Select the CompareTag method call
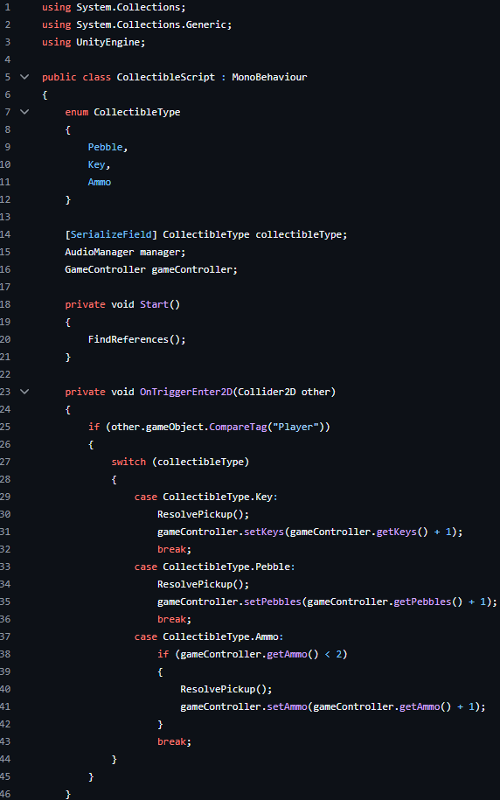 click(239, 427)
